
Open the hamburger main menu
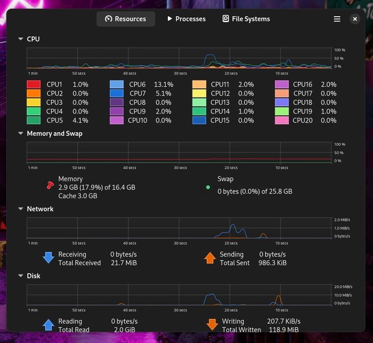tap(337, 19)
